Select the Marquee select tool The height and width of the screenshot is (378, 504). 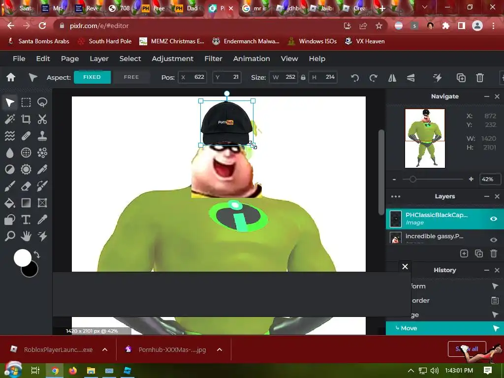[26, 102]
